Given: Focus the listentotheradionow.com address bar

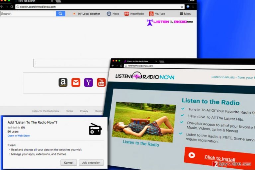Looking at the screenshot, I should click(x=190, y=66).
